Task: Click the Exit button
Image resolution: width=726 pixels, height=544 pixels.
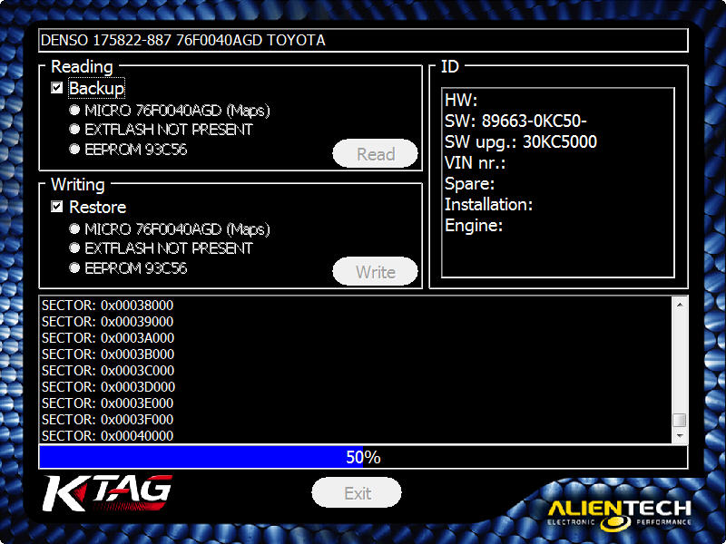Action: pos(357,493)
